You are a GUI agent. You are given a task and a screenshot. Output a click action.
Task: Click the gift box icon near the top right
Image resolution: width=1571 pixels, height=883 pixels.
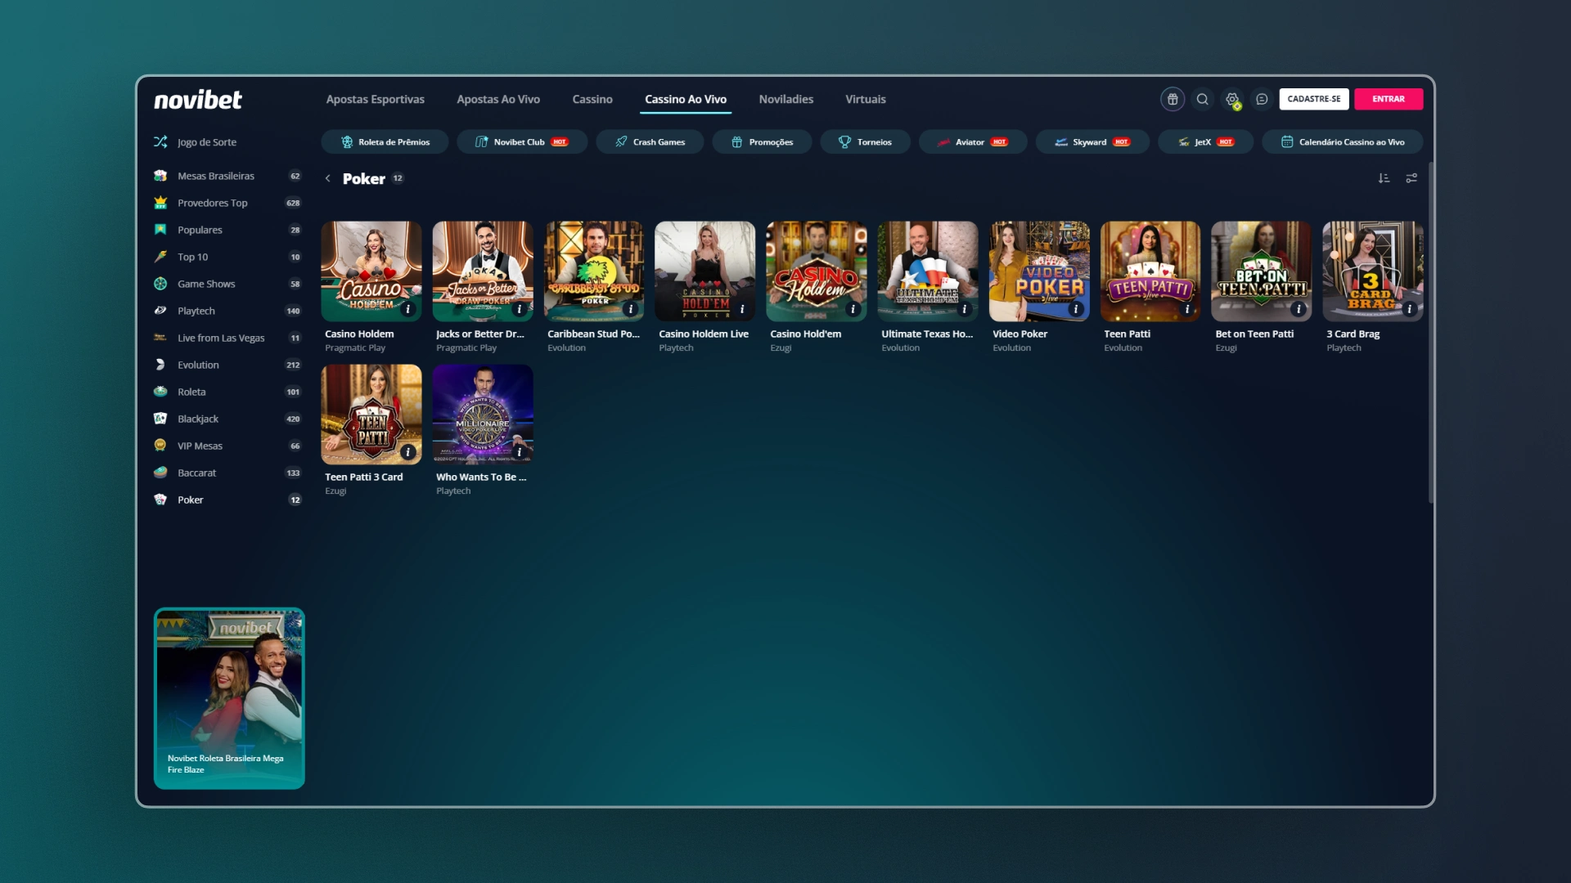1173,99
